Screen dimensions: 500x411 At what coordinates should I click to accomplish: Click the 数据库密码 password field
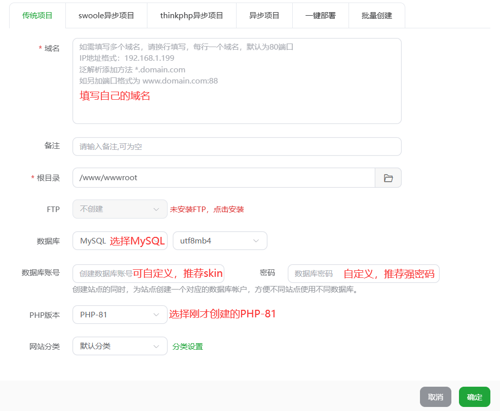pos(363,274)
